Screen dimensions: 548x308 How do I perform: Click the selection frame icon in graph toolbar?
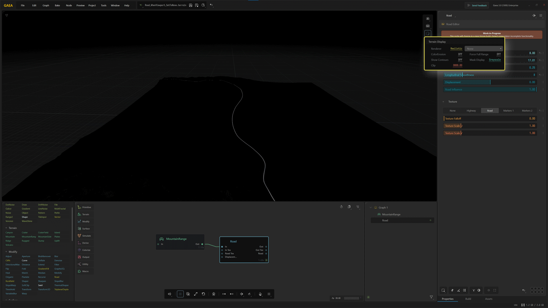click(180, 294)
